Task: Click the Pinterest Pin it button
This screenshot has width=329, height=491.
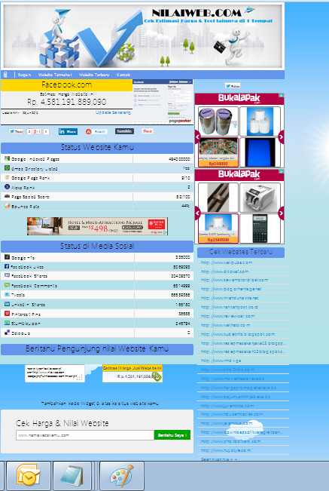Action: click(147, 131)
